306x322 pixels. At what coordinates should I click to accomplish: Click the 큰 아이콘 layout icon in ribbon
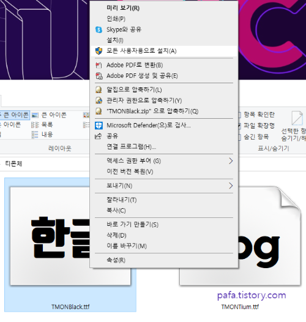tap(35, 115)
